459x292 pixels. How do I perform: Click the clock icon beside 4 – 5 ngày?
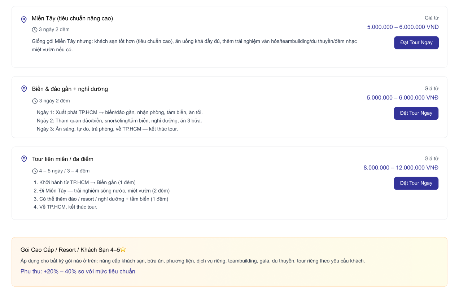[x=35, y=171]
